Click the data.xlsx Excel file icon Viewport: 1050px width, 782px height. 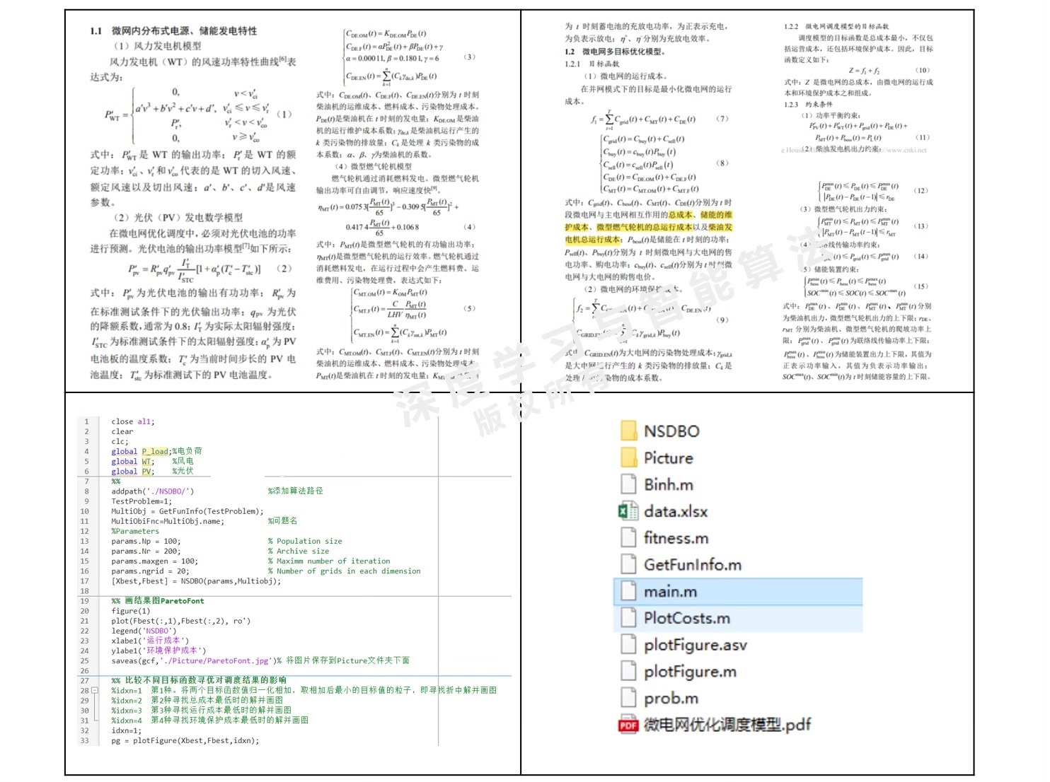pyautogui.click(x=628, y=511)
